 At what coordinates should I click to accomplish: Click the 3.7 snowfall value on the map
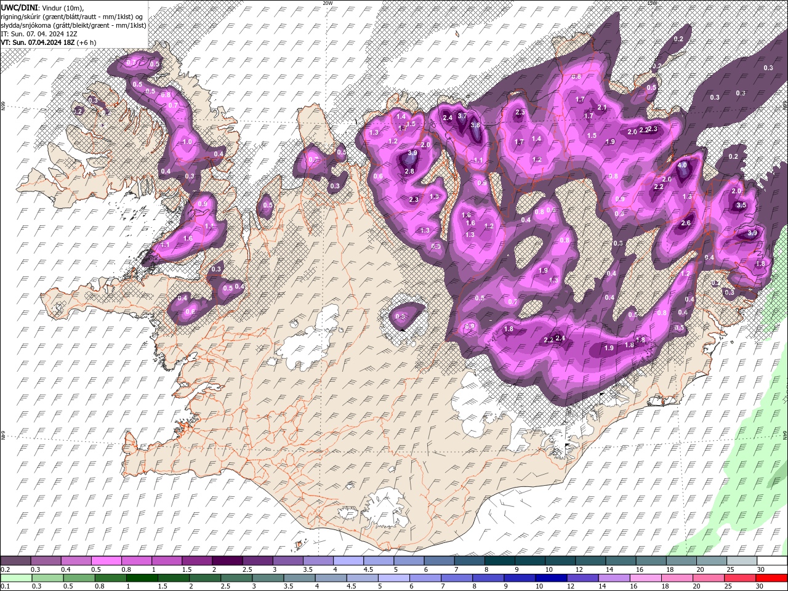(463, 115)
